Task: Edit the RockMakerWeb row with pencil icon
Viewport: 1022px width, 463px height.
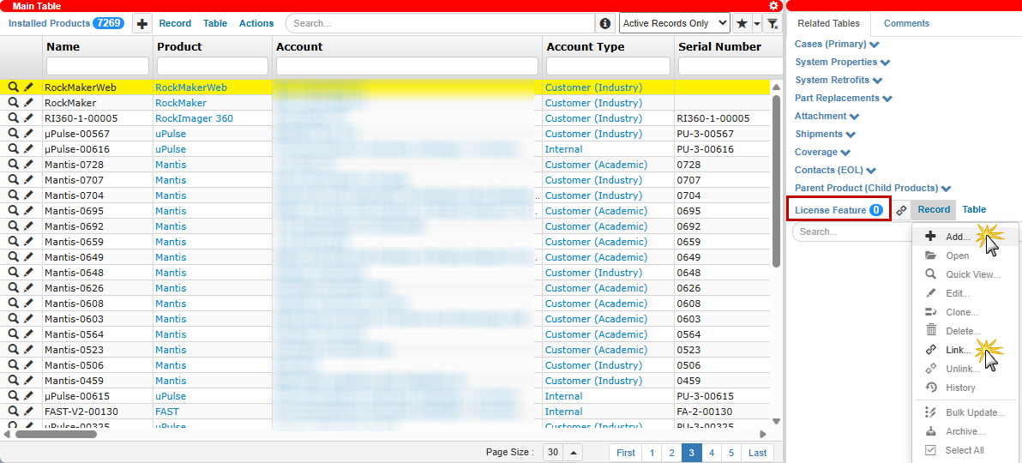Action: pos(28,87)
